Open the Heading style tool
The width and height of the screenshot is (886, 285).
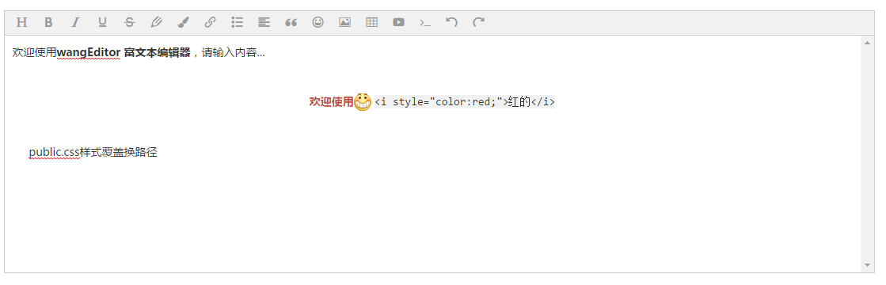21,23
